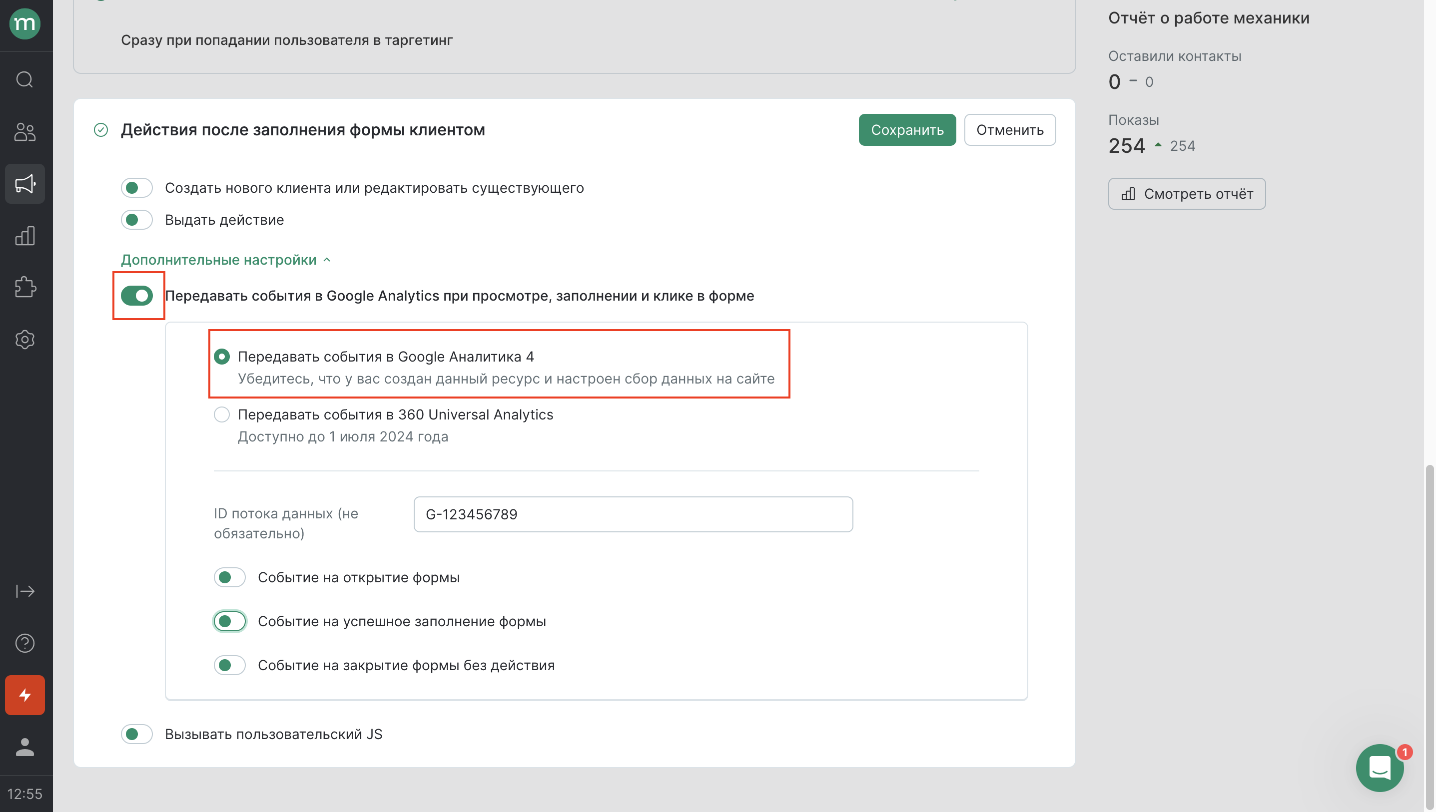The width and height of the screenshot is (1436, 812).
Task: Disable Google Analytics events transfer switch
Action: 137,296
